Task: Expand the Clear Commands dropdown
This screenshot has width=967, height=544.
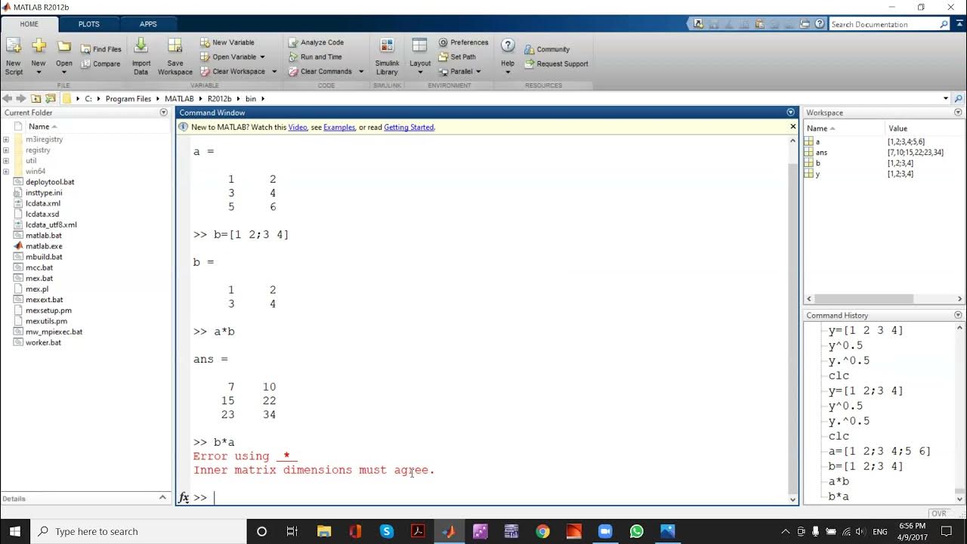Action: point(361,72)
